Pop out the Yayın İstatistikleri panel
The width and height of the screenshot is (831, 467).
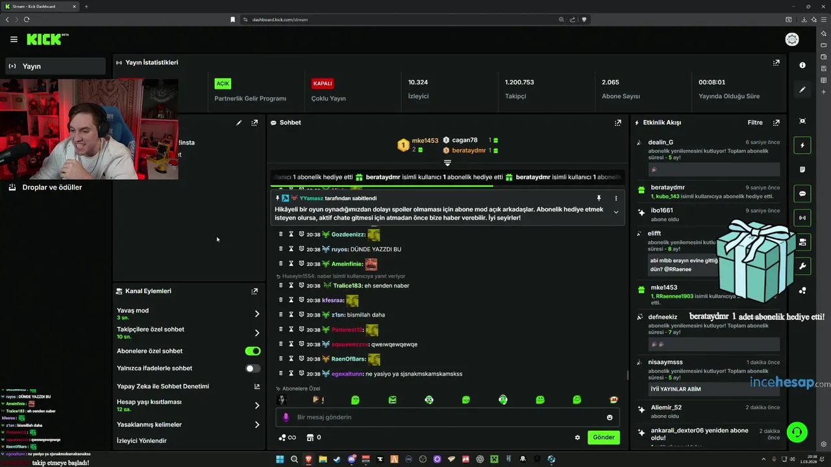click(x=776, y=63)
